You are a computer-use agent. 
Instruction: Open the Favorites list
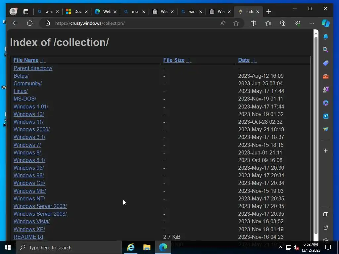point(268,23)
